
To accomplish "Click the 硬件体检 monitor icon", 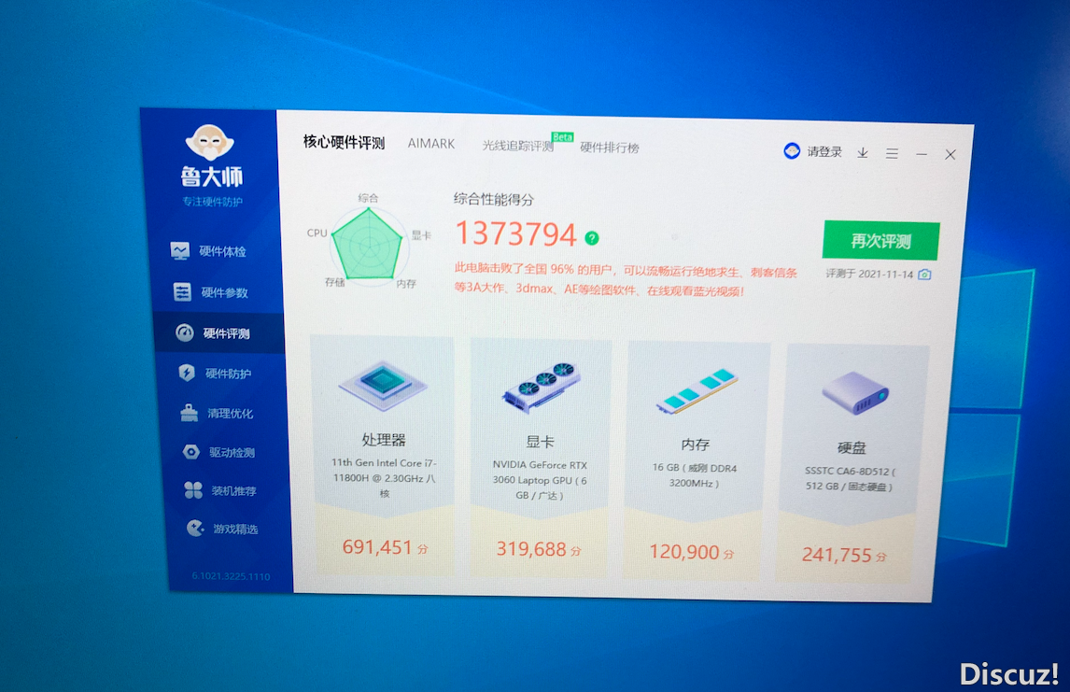I will pos(180,250).
